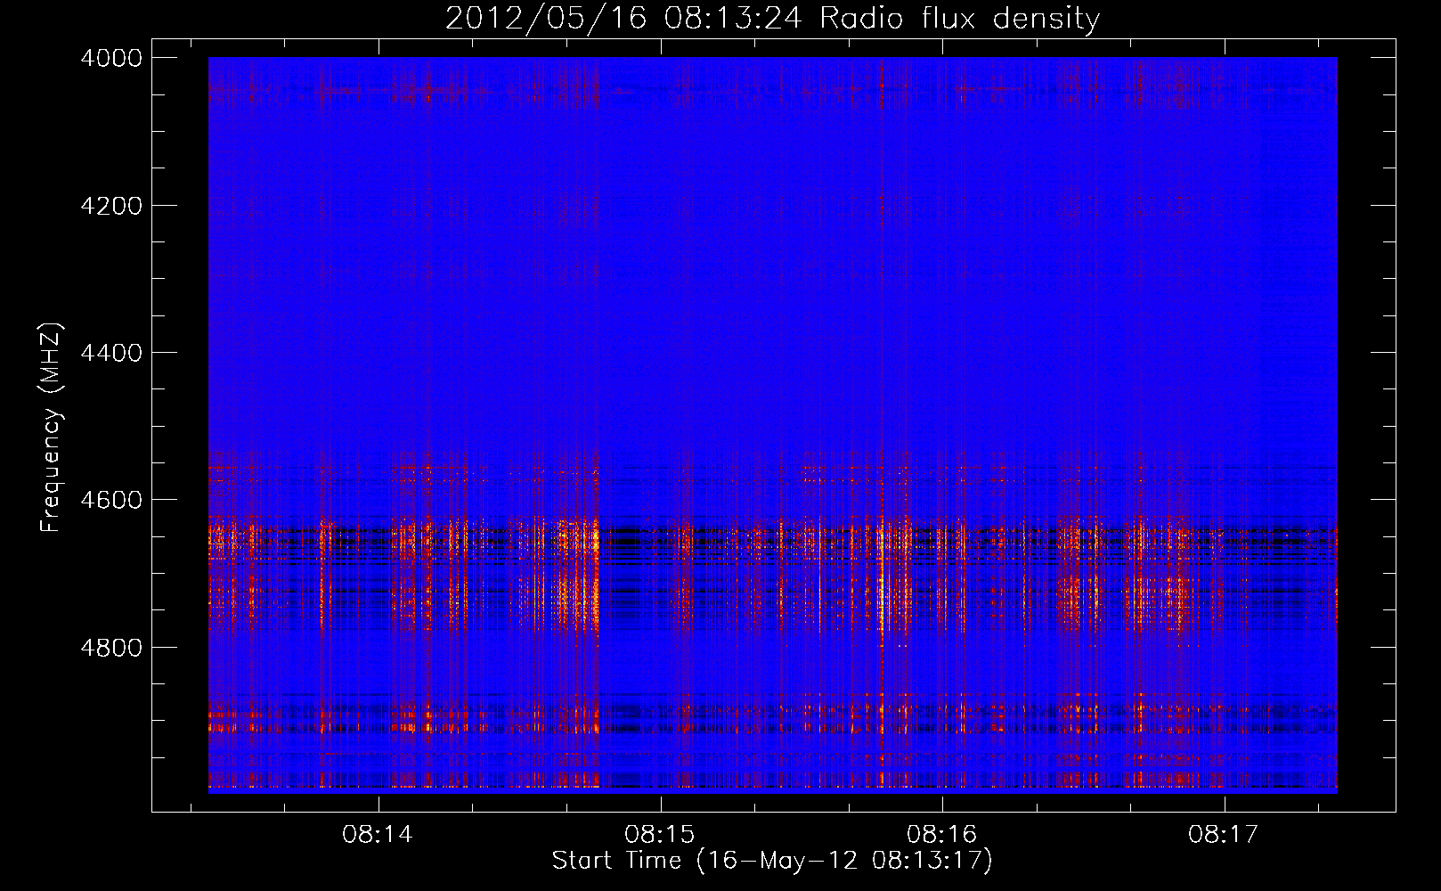Click the plot title '2012/05/16 08:13:24 Radio flux density'

coord(772,18)
